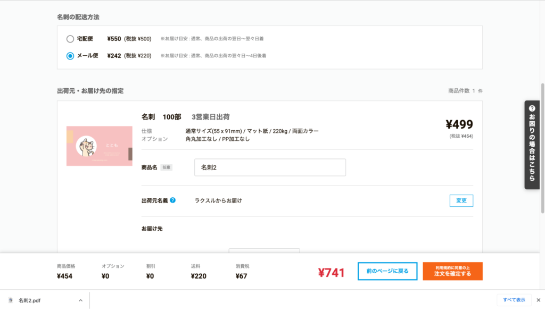Click the 商品名 text field containing 名刺2

[270, 167]
